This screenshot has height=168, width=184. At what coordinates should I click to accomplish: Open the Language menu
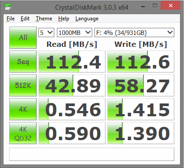pyautogui.click(x=87, y=19)
